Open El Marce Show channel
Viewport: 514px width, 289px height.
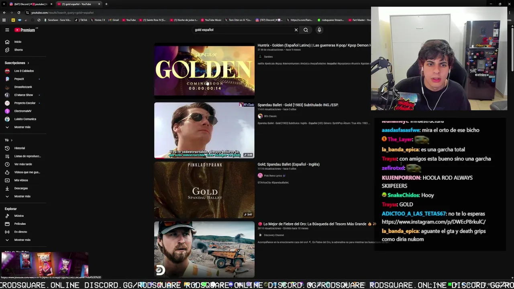click(x=23, y=95)
